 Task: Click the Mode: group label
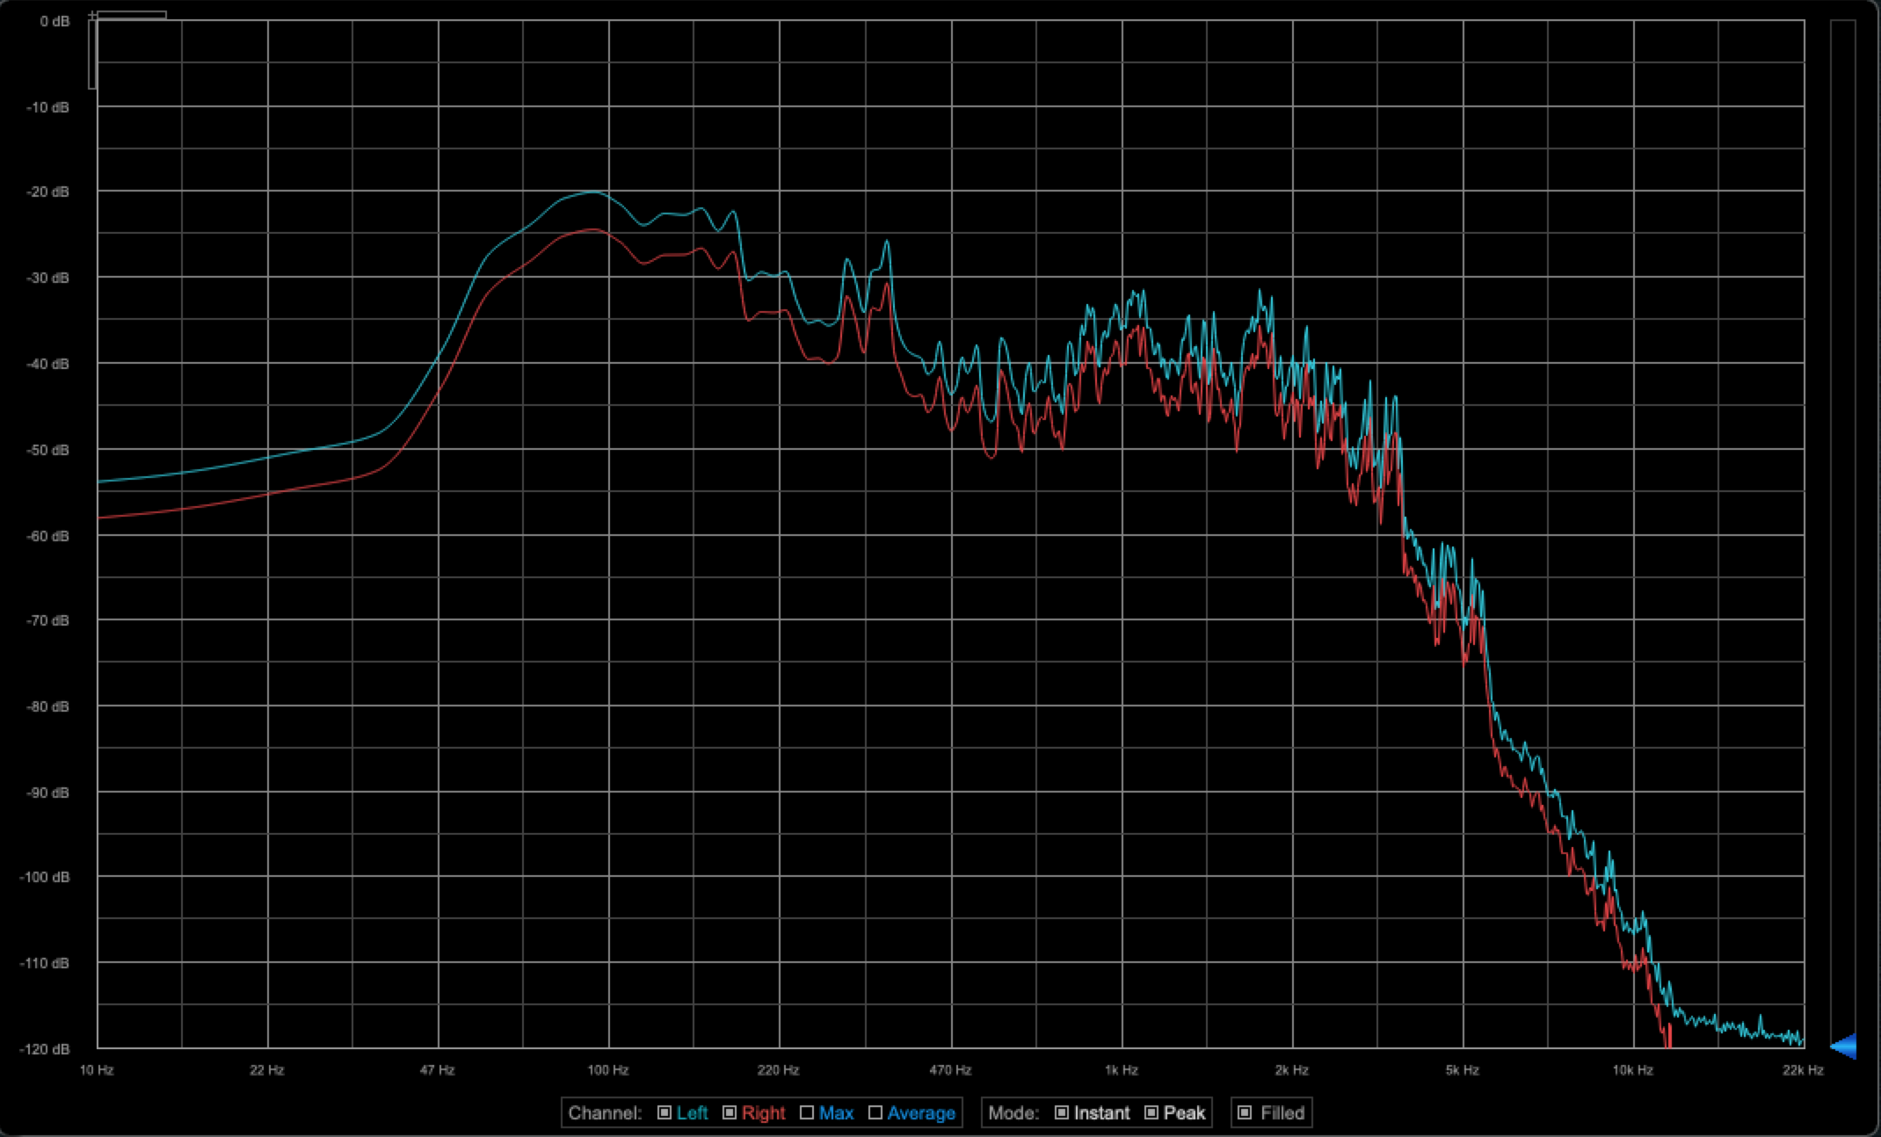click(1013, 1112)
